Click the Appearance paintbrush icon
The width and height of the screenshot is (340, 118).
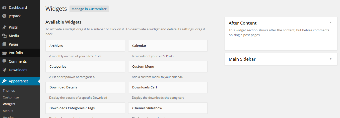[4, 81]
